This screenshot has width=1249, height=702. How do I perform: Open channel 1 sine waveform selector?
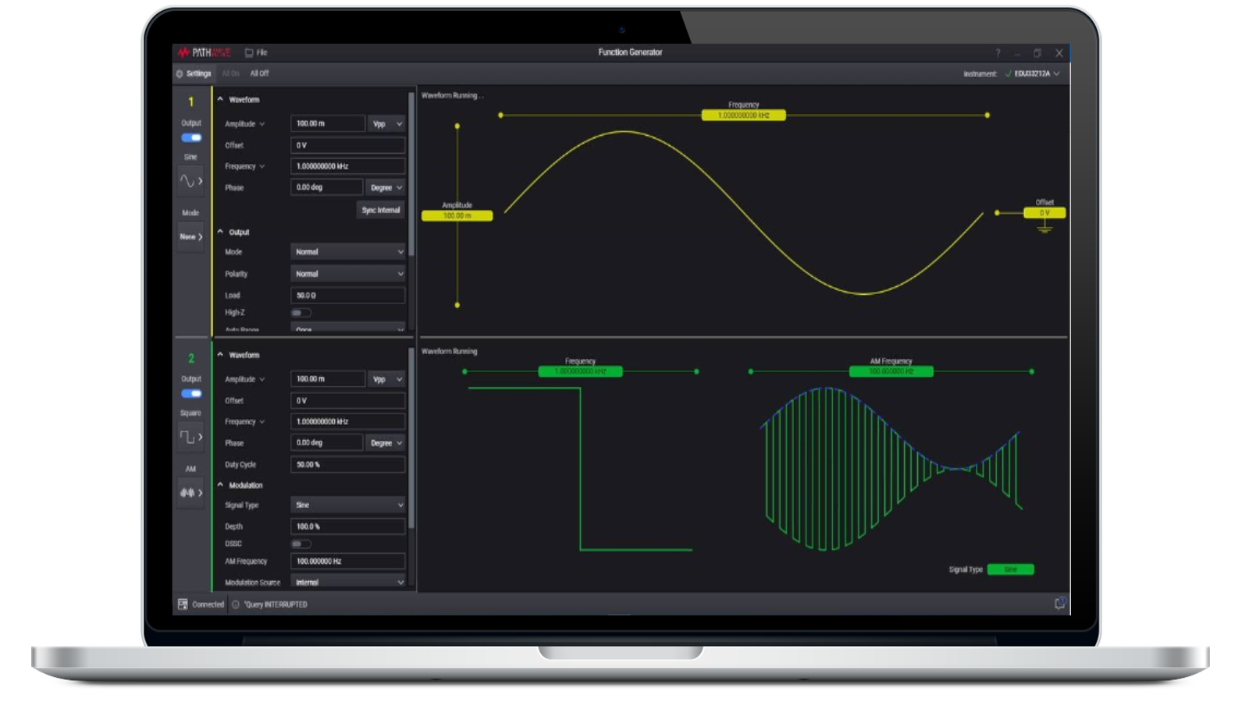pos(190,181)
